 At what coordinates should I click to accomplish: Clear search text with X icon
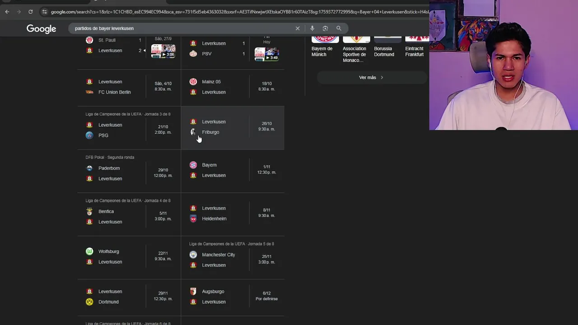(298, 28)
